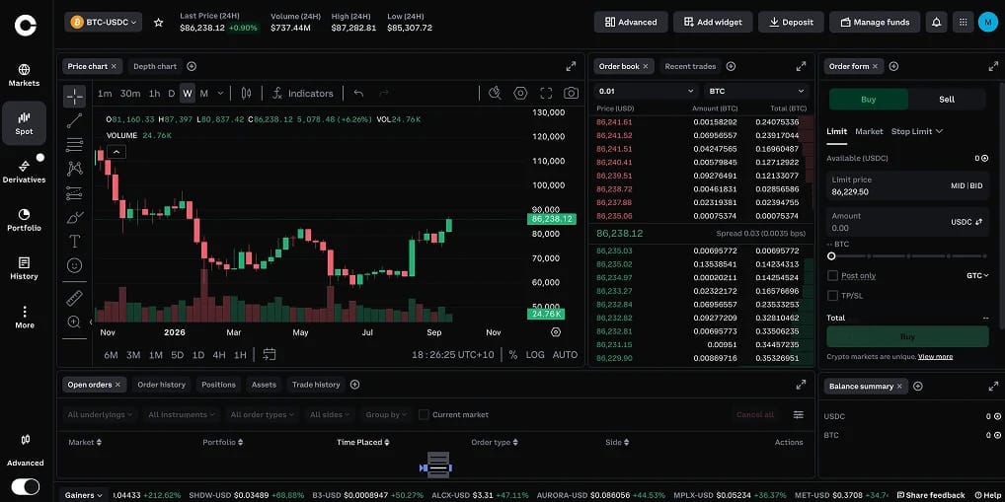The height and width of the screenshot is (502, 1005).
Task: Add a tab next to Depth chart
Action: click(x=192, y=67)
